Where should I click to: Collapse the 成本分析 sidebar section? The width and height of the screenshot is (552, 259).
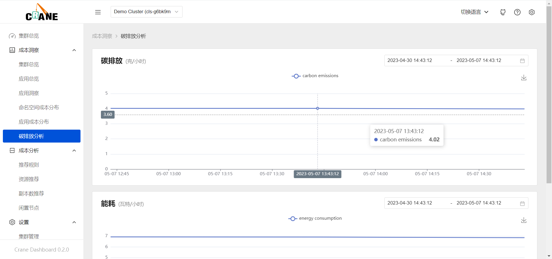(74, 151)
